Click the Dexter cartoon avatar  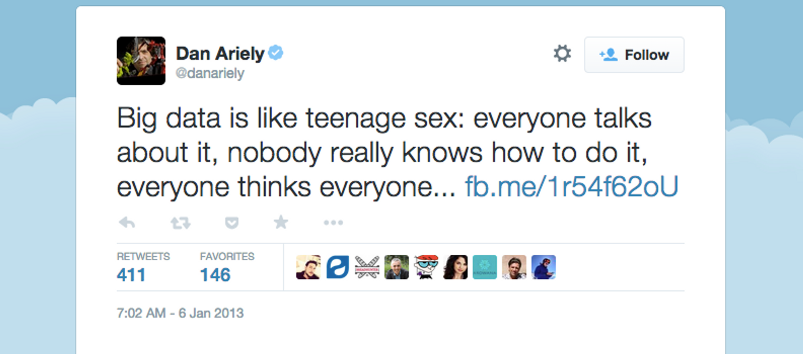tap(426, 267)
